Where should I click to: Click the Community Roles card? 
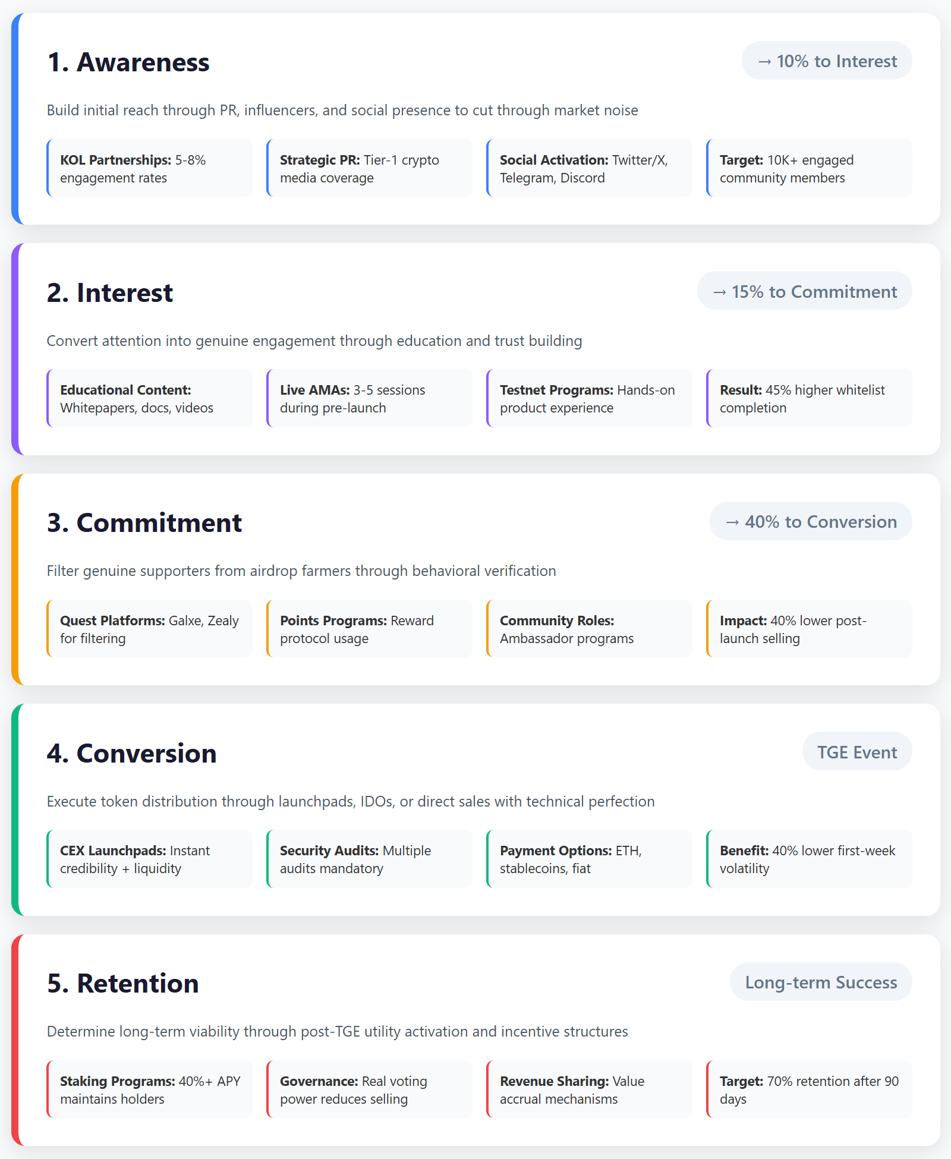point(589,629)
